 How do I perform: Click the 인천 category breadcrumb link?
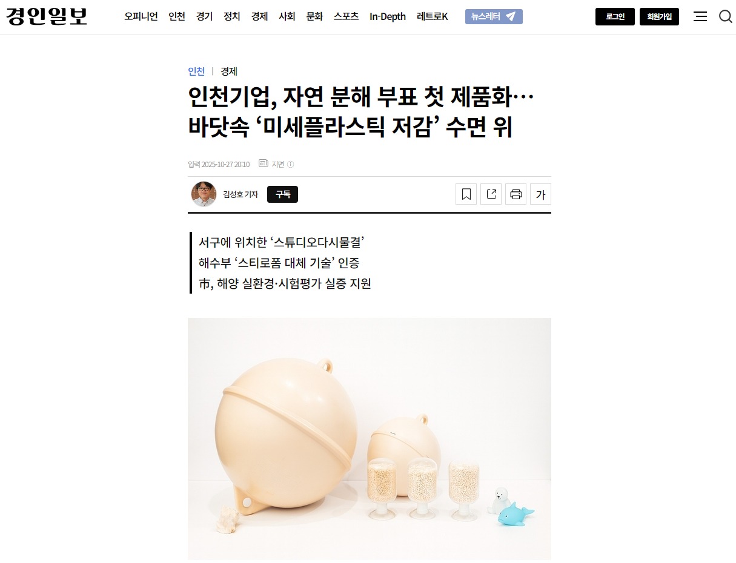click(x=196, y=71)
